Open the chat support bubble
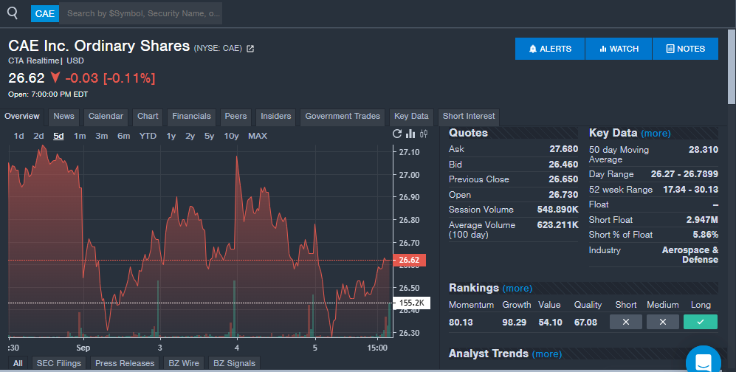This screenshot has width=736, height=372. point(703,360)
